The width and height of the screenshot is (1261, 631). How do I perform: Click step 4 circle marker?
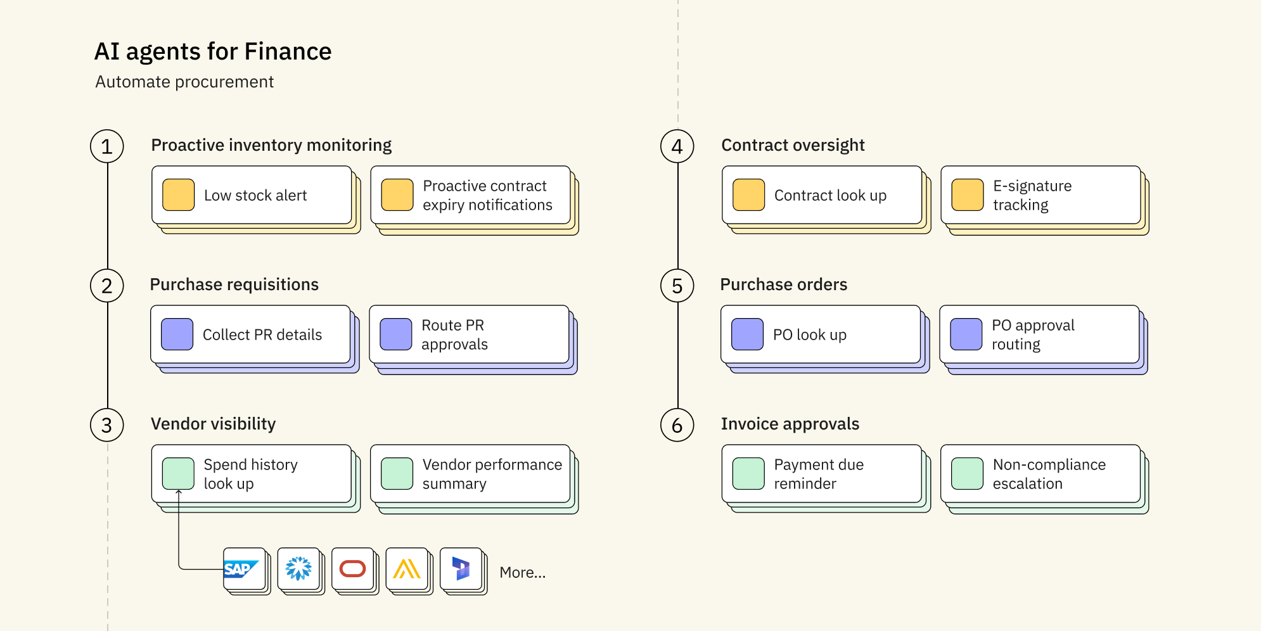677,146
